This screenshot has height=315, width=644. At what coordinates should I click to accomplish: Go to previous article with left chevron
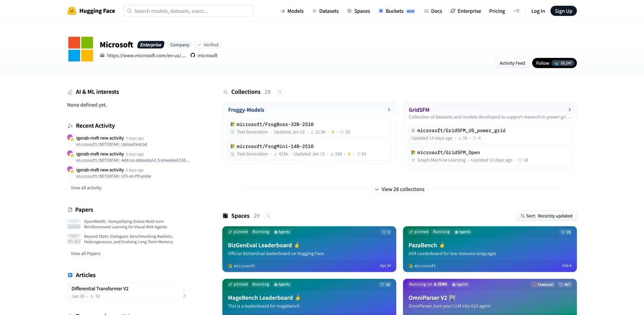184,289
